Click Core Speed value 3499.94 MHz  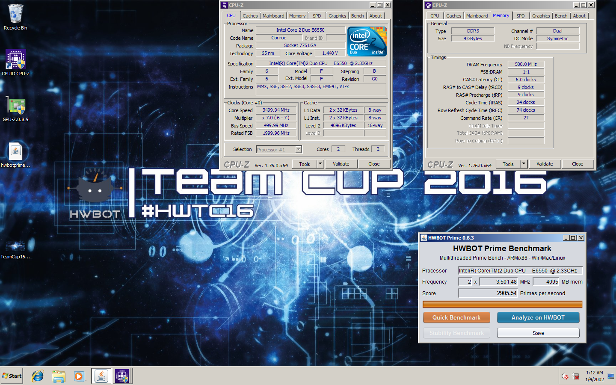276,110
